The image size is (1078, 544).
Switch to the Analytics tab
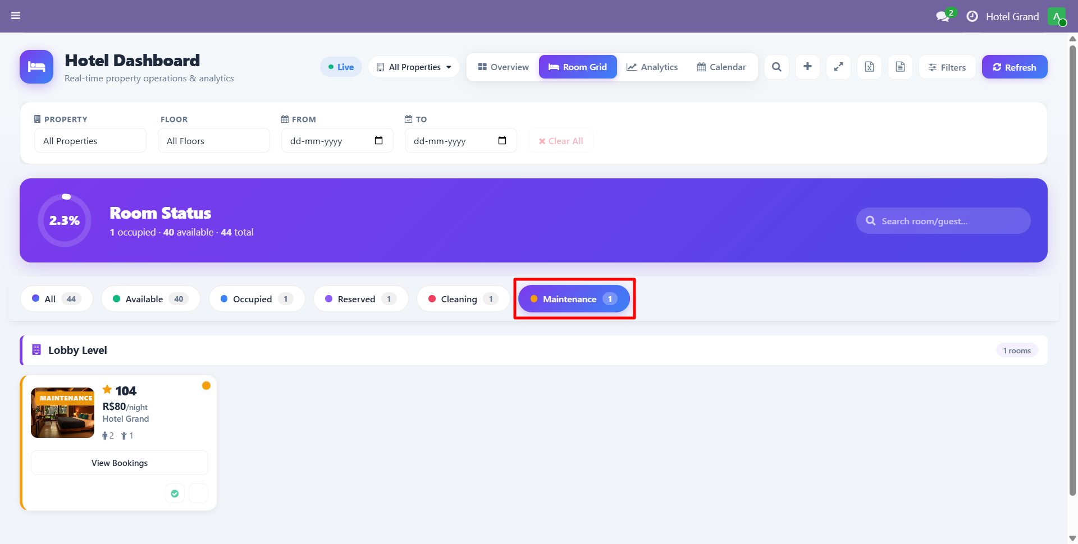(652, 67)
